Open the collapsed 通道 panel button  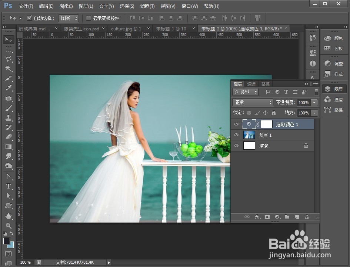(333, 100)
